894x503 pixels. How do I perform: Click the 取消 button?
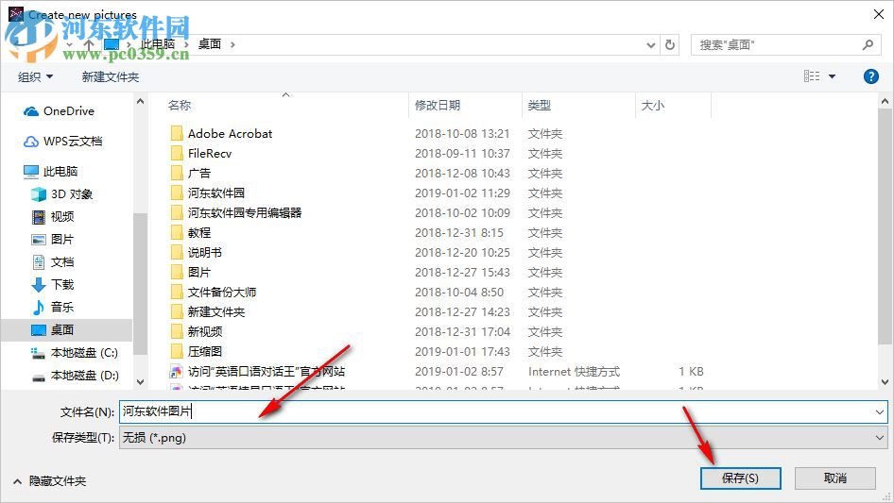[834, 478]
